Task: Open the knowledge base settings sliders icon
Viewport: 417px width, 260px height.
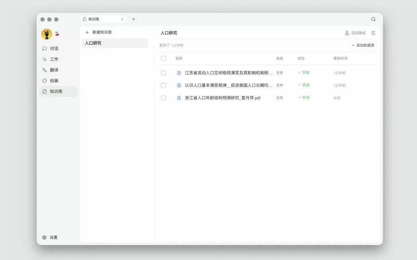Action: coord(373,33)
